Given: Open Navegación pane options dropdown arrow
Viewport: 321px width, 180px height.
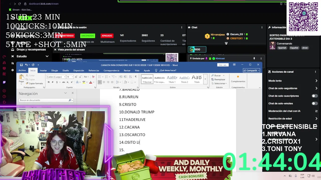Looking at the screenshot, I should 65,93.
